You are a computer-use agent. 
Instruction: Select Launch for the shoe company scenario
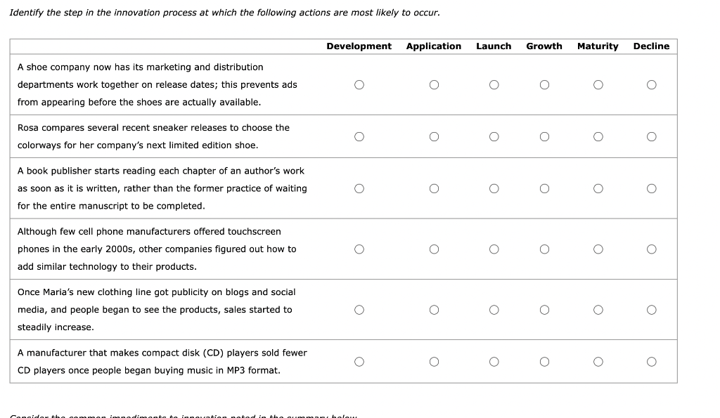pyautogui.click(x=494, y=84)
